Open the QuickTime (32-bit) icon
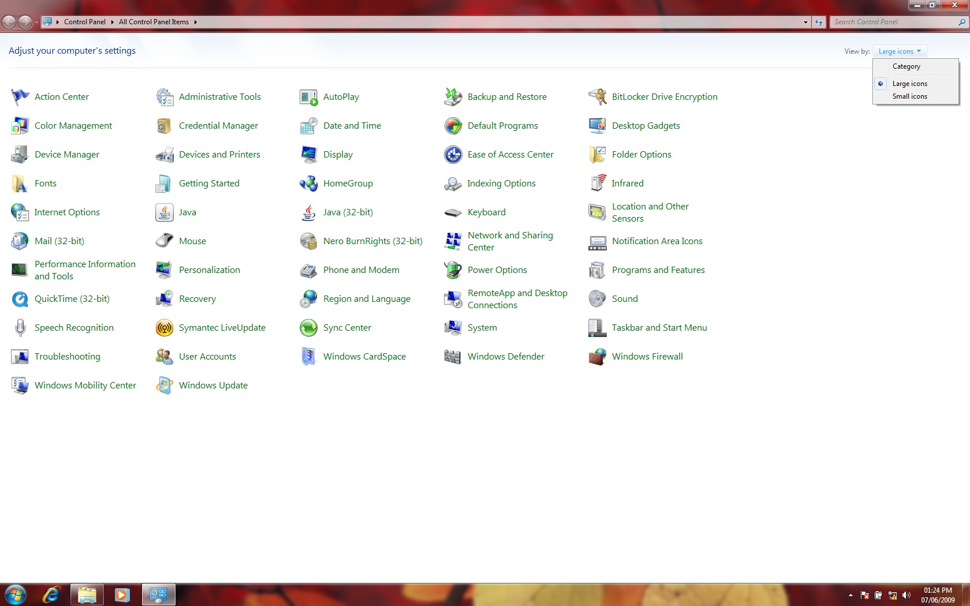The image size is (970, 606). coord(20,299)
